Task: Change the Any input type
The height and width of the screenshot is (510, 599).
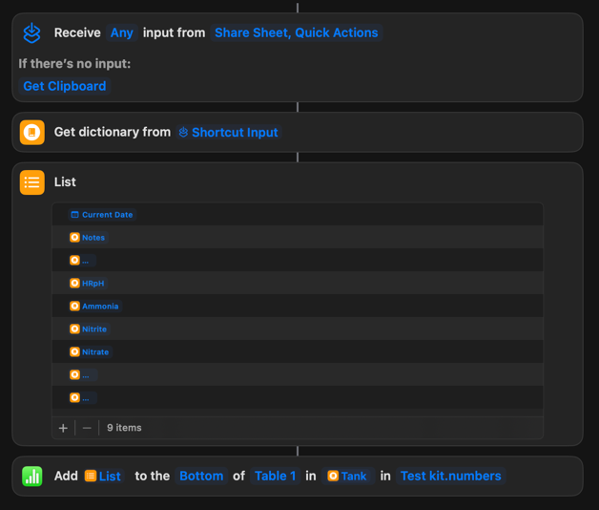Action: point(122,32)
